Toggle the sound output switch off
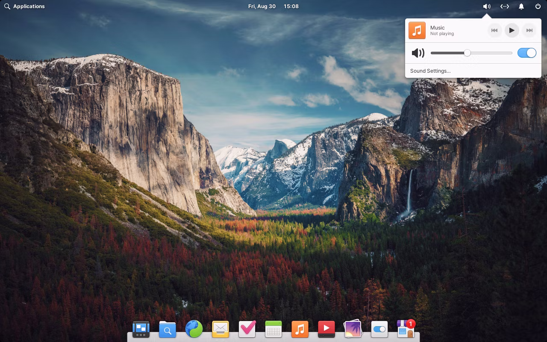The height and width of the screenshot is (342, 547). (x=526, y=53)
